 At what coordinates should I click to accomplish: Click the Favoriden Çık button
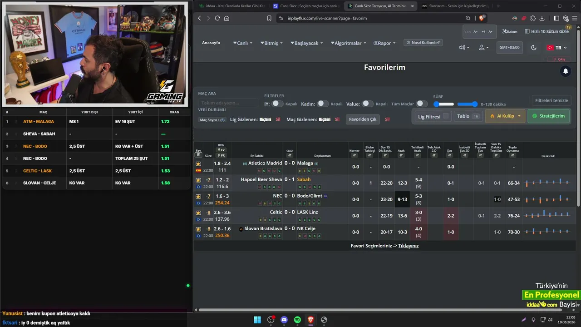click(x=363, y=119)
